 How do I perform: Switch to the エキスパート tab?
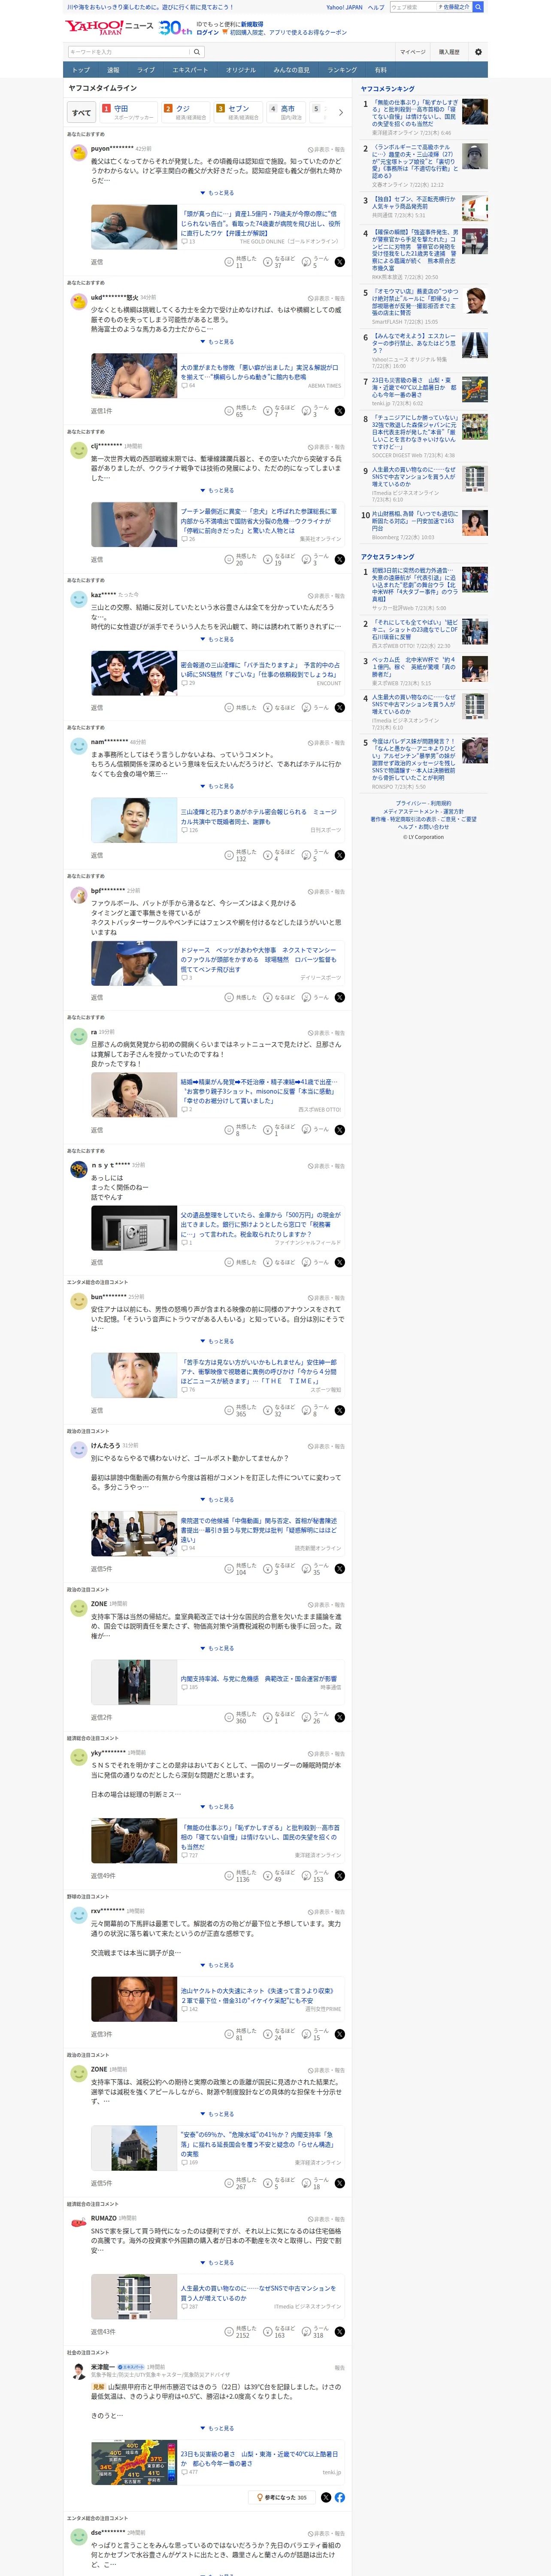[190, 70]
